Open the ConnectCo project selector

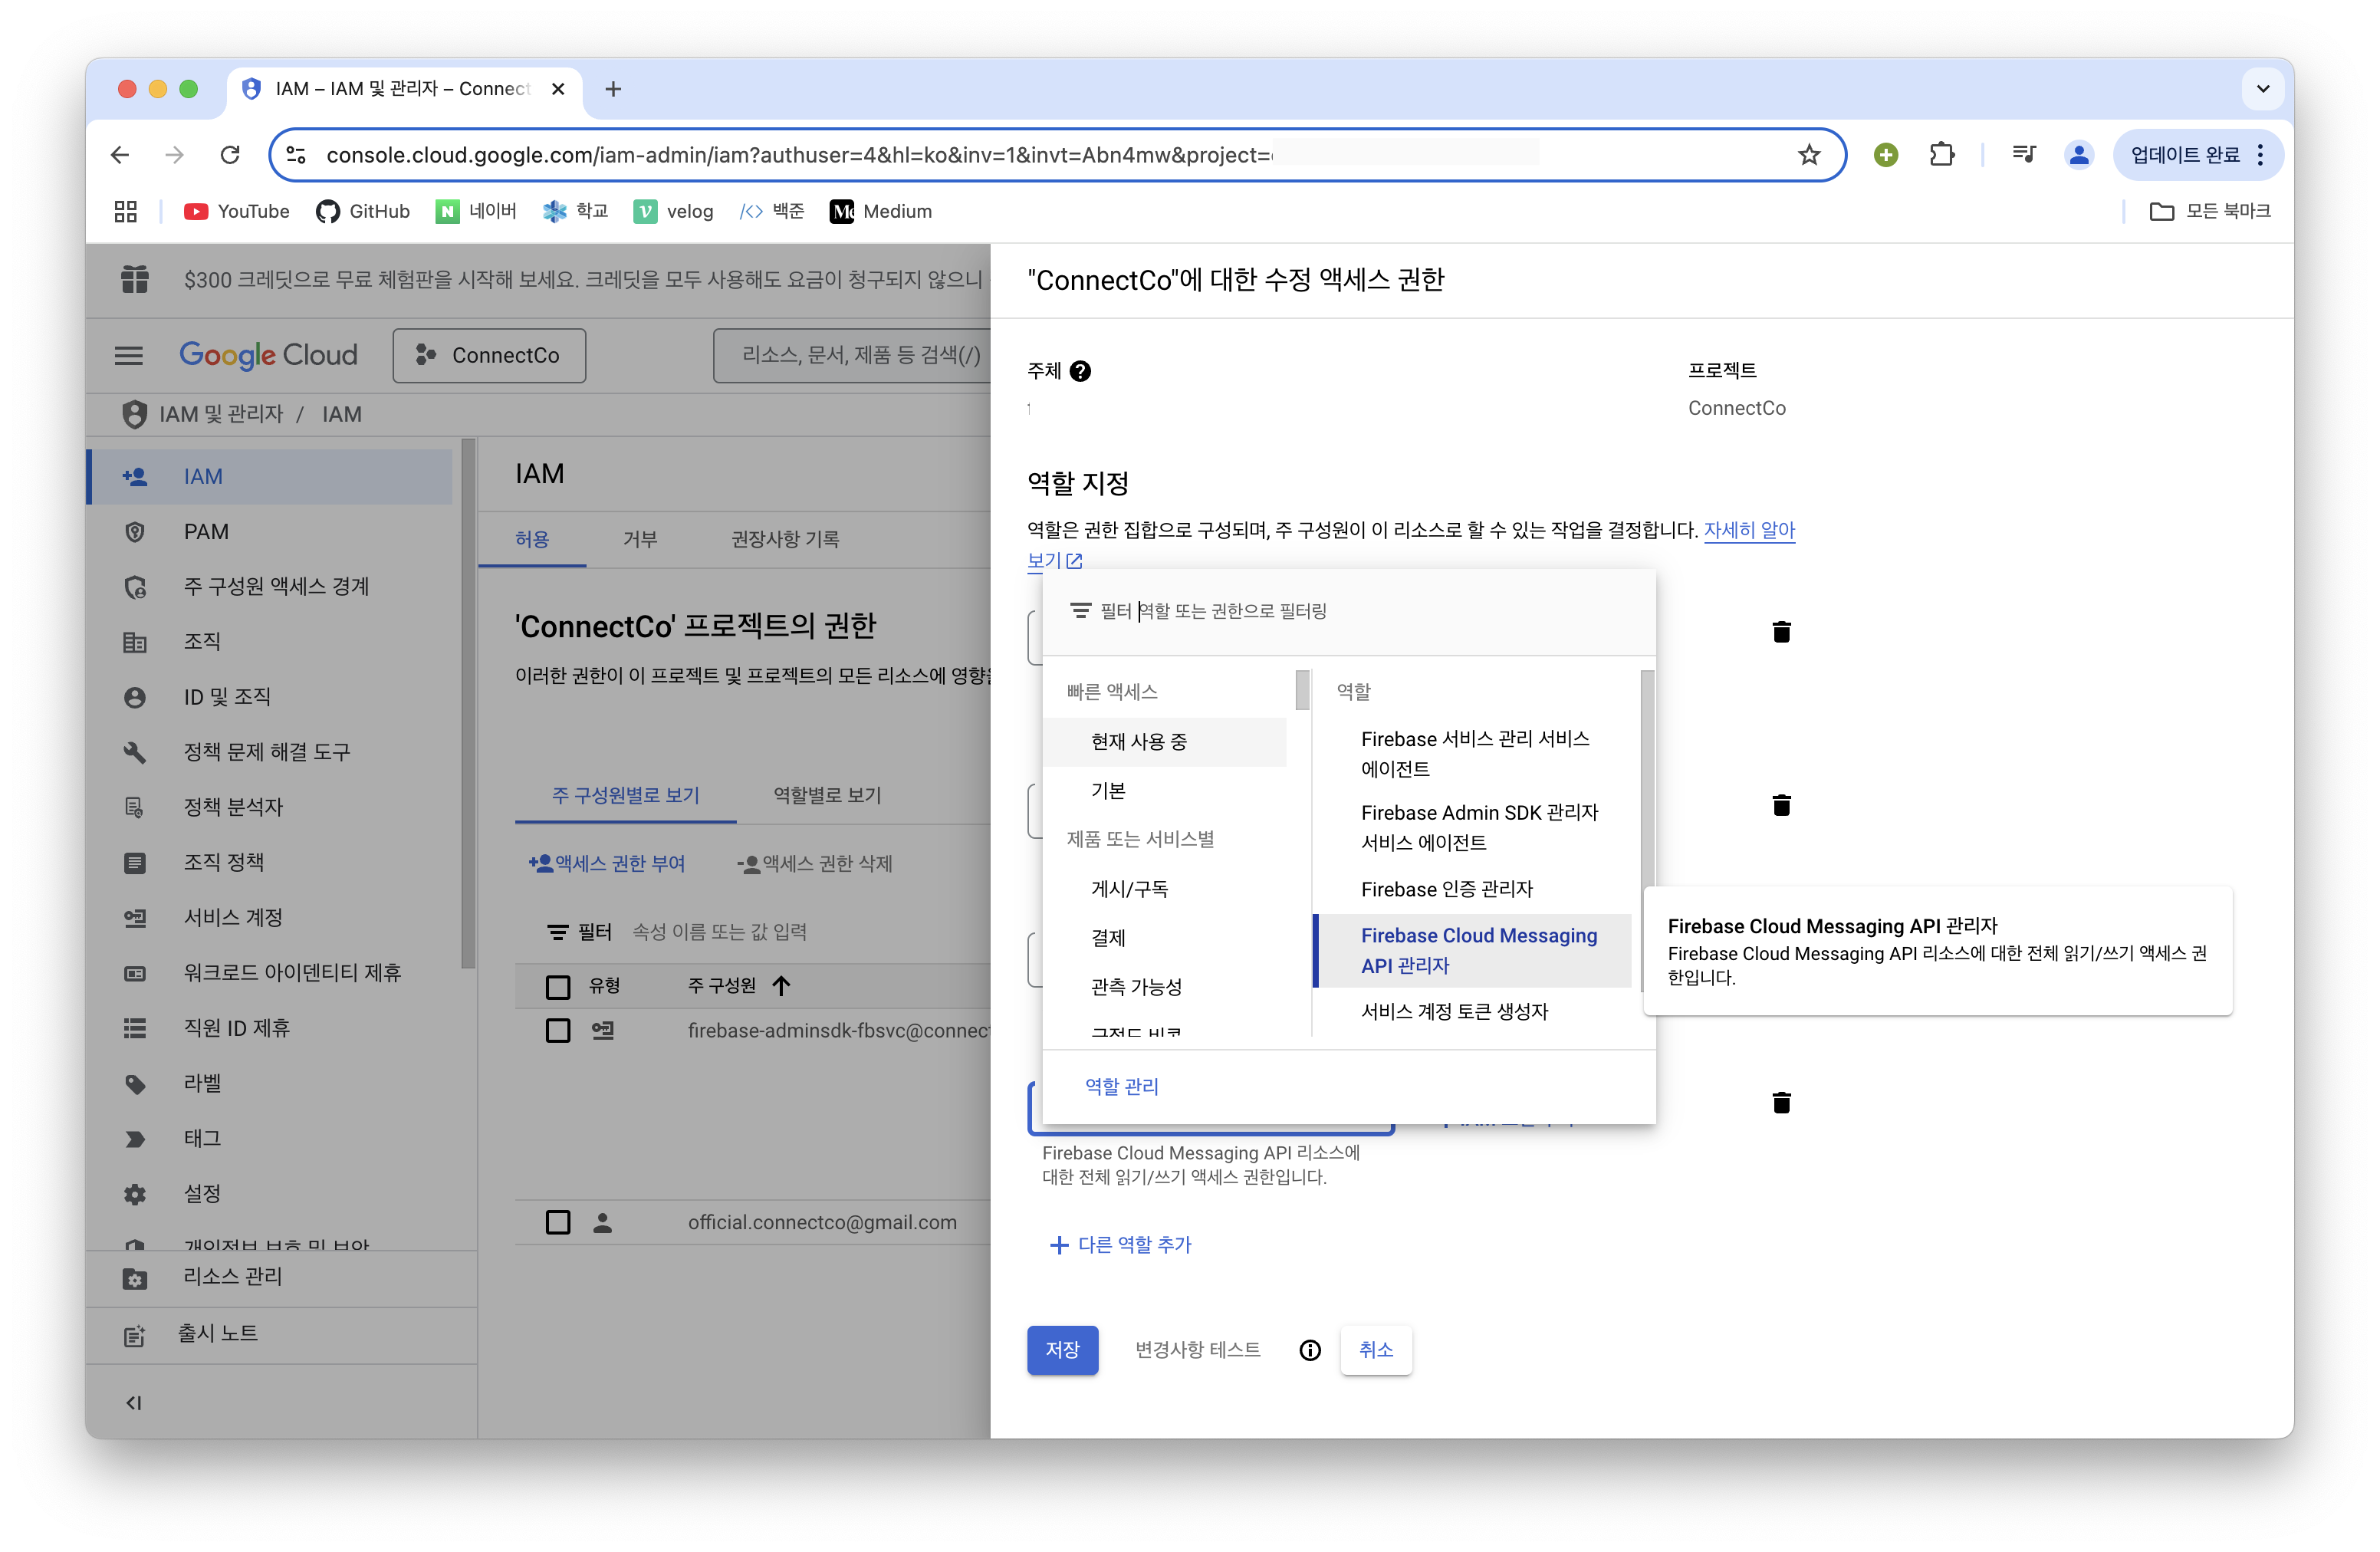click(x=489, y=356)
